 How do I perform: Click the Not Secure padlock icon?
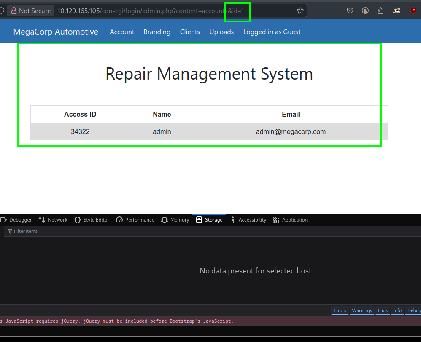[x=14, y=11]
